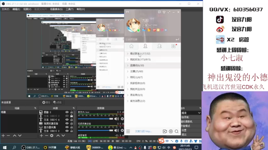Expand 官方消息(2/2) group
This screenshot has width=268, height=150.
point(152,101)
